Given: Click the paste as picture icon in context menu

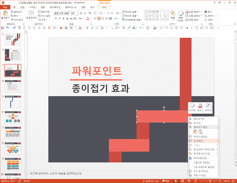Looking at the screenshot, I should 200,132.
